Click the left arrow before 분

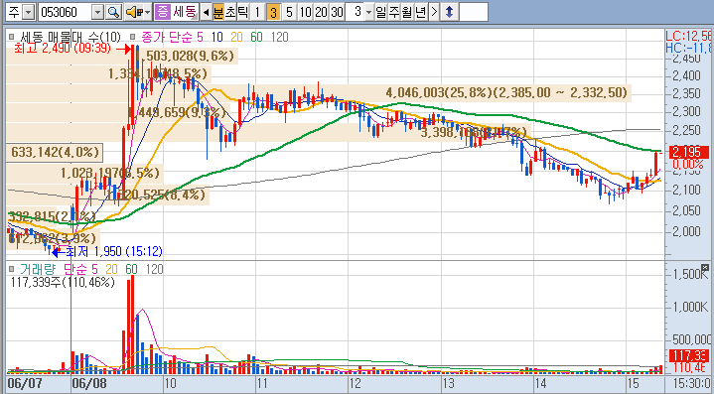[206, 12]
